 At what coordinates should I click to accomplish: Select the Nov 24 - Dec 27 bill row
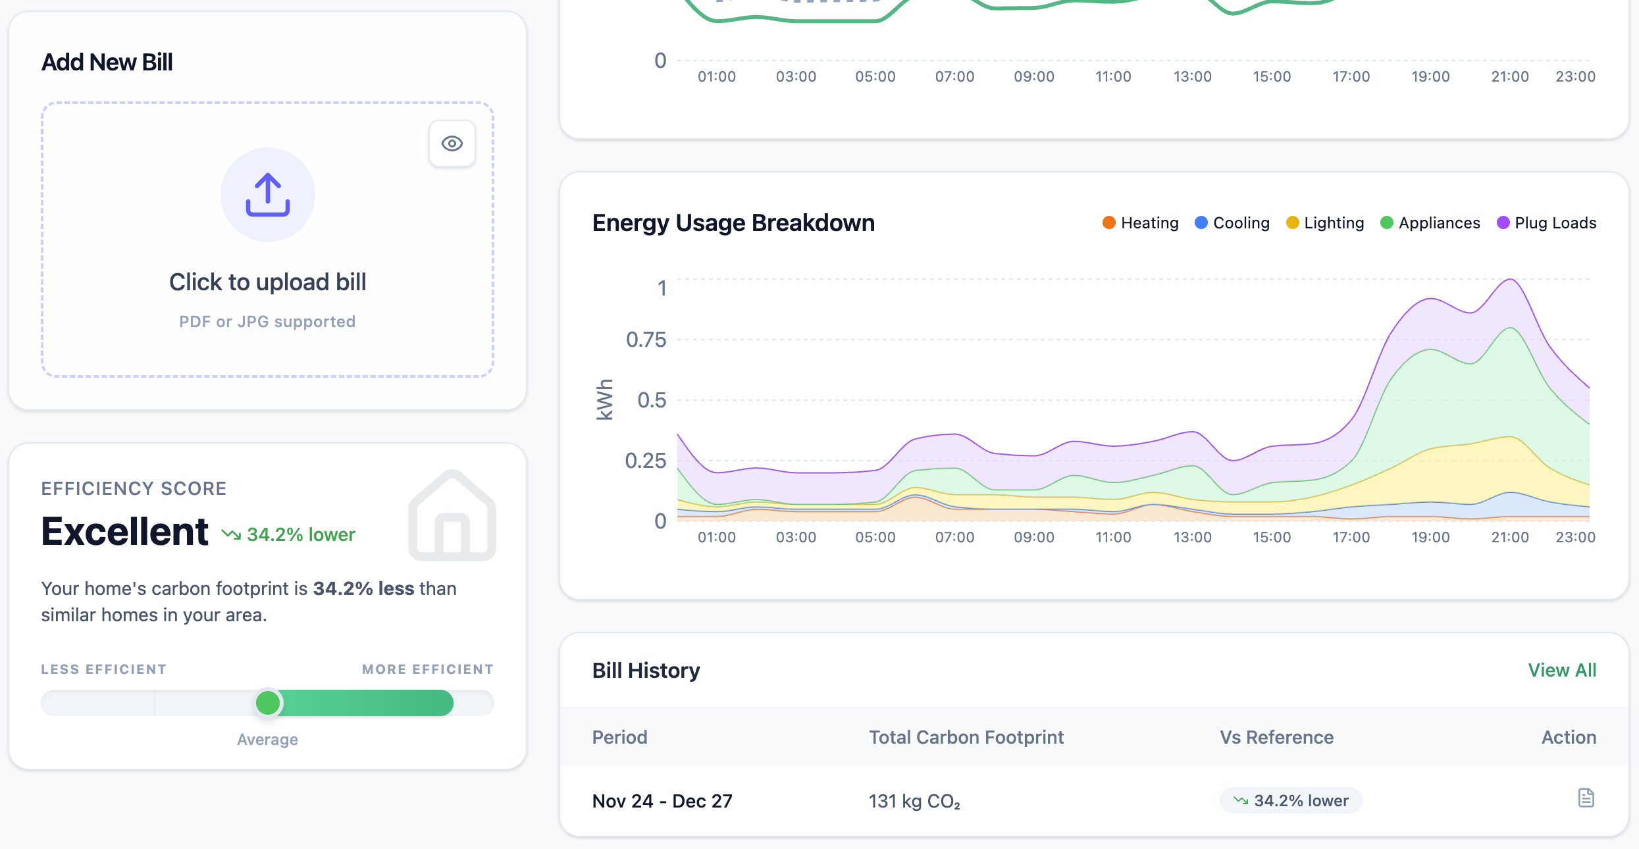coord(662,801)
